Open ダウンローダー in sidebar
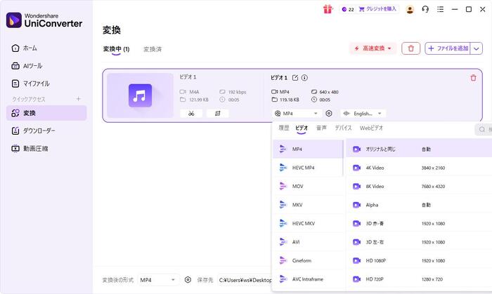 pyautogui.click(x=46, y=131)
